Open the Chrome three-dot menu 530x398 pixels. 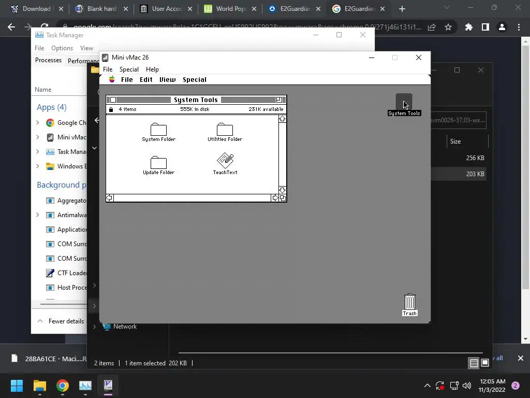click(519, 27)
